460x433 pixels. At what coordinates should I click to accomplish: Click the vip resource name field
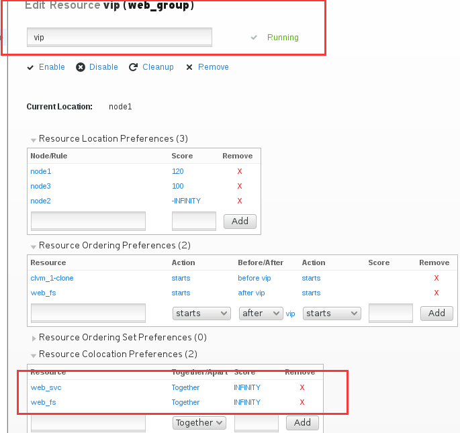click(x=120, y=37)
